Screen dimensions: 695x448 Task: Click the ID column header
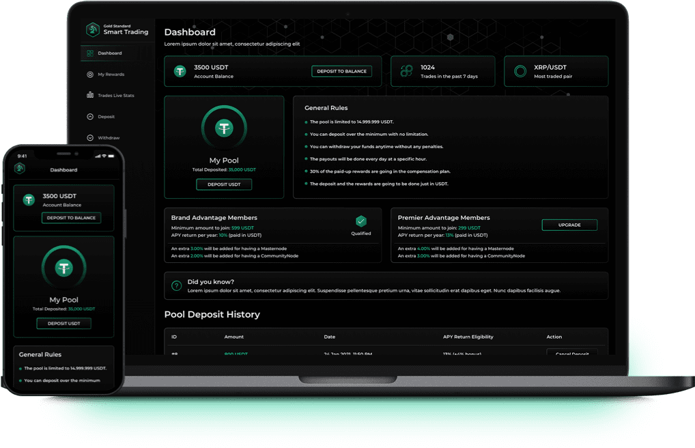174,337
